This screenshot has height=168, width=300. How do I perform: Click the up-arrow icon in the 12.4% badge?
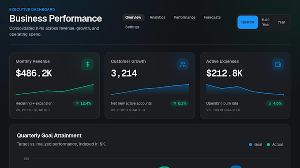coord(77,103)
